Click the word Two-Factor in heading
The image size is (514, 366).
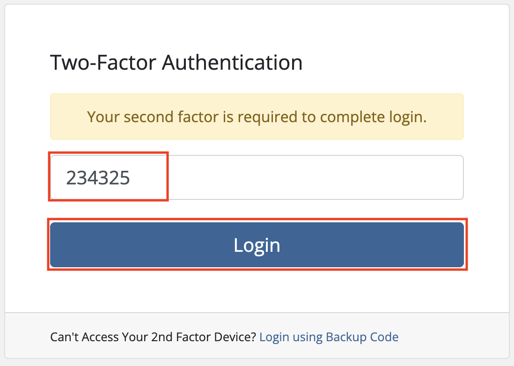103,62
